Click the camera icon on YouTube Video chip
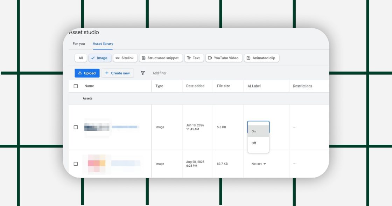This screenshot has width=392, height=206. point(210,58)
